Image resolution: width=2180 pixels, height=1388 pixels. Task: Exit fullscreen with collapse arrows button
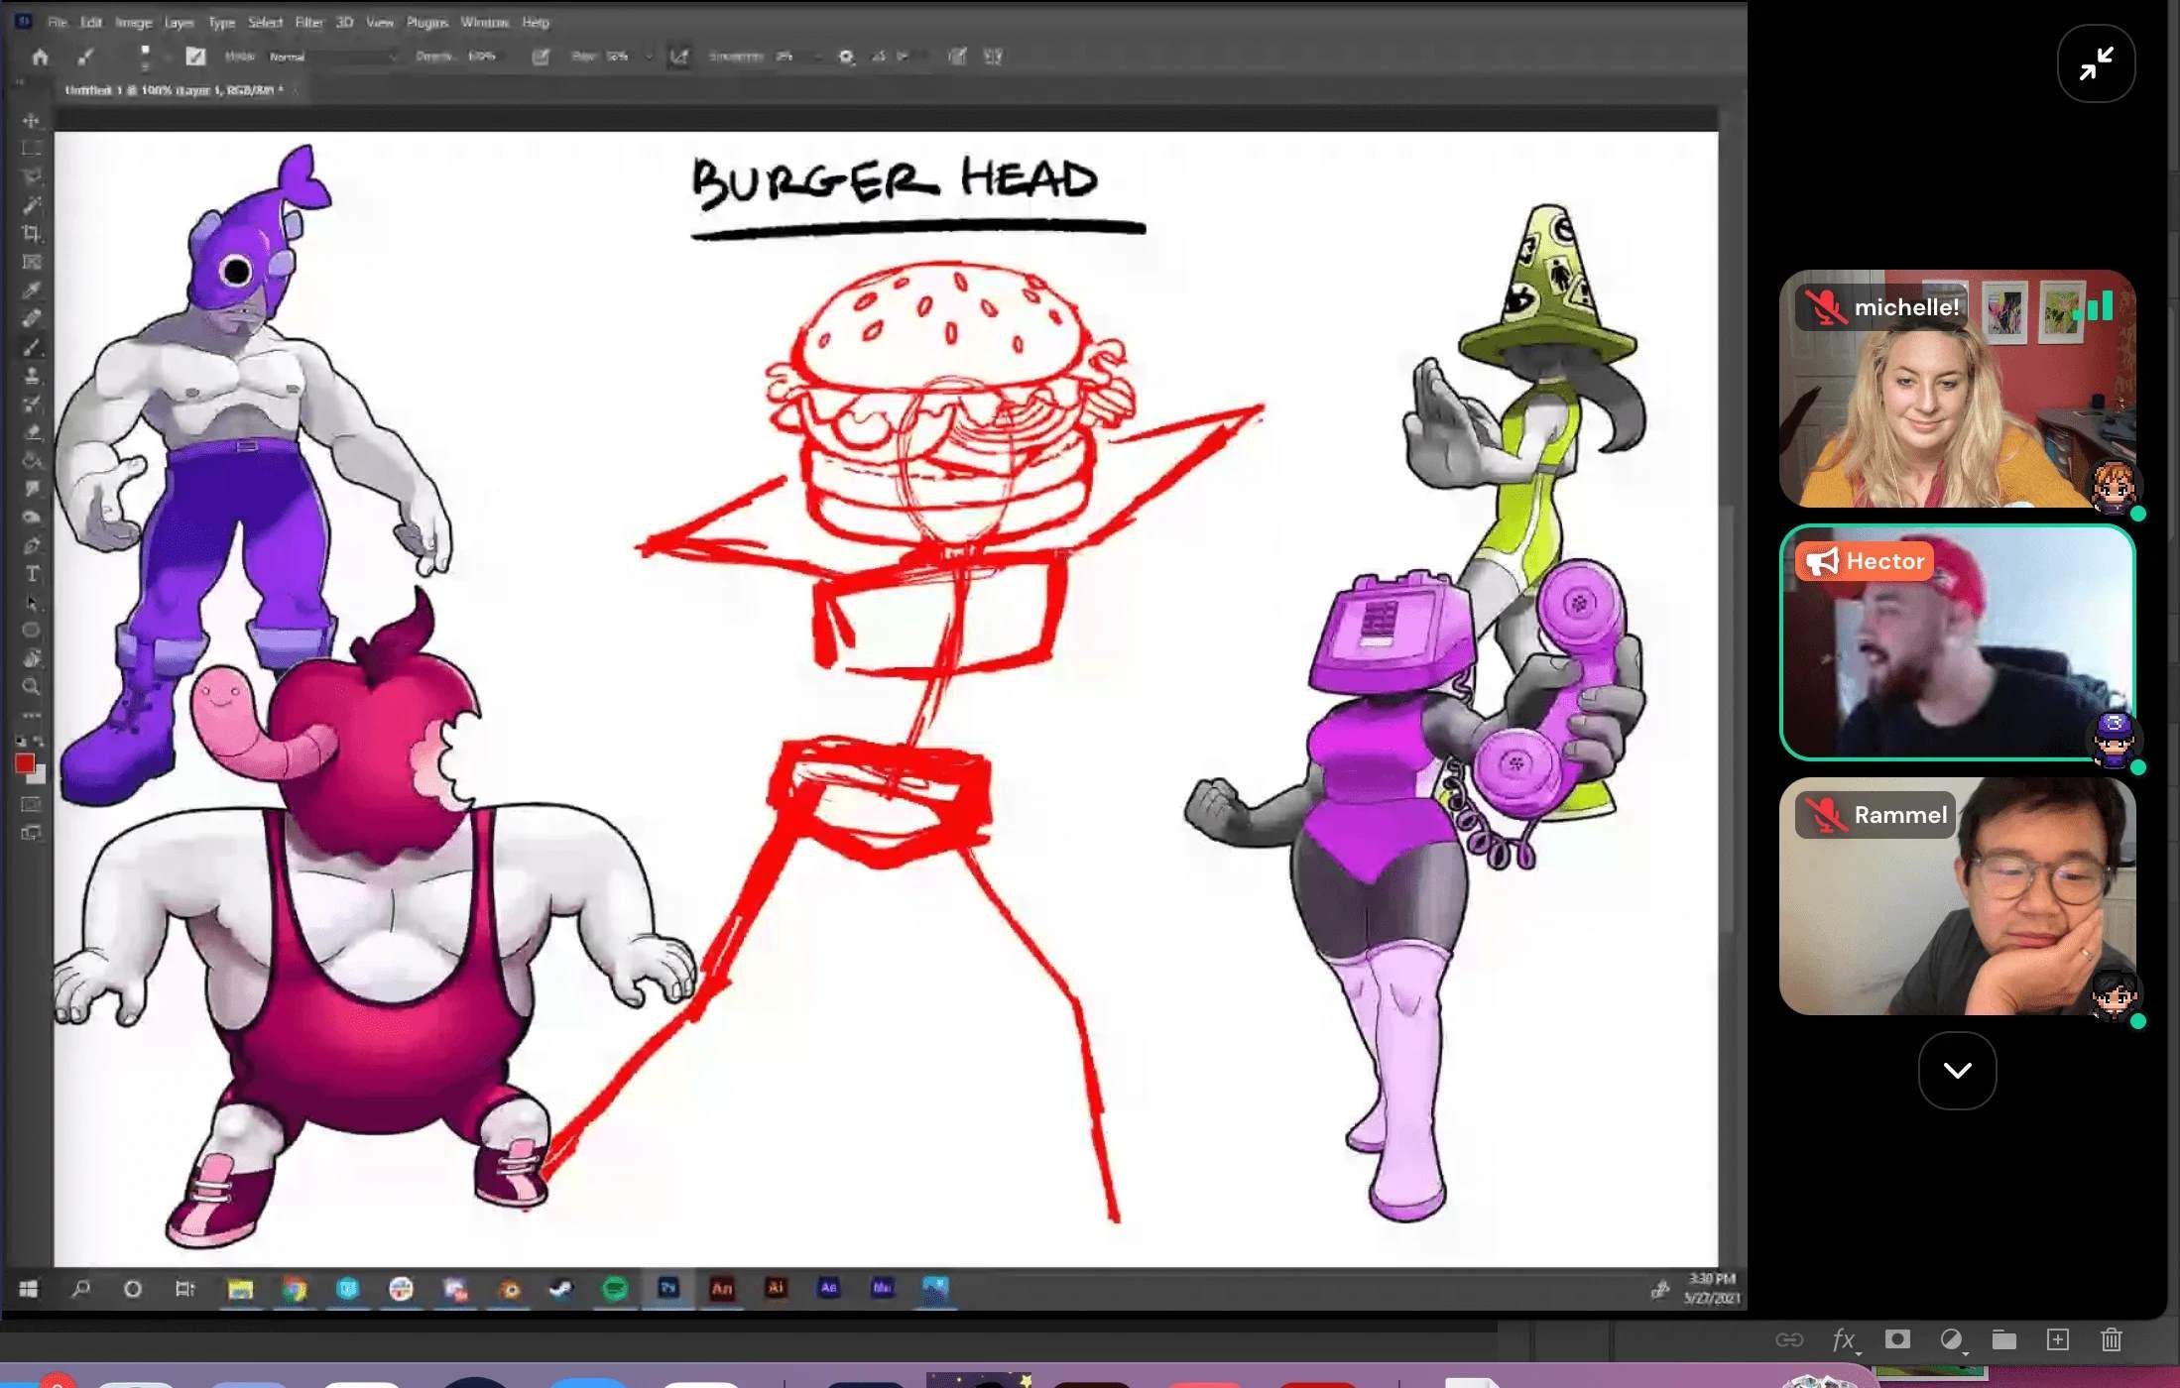(x=2096, y=63)
